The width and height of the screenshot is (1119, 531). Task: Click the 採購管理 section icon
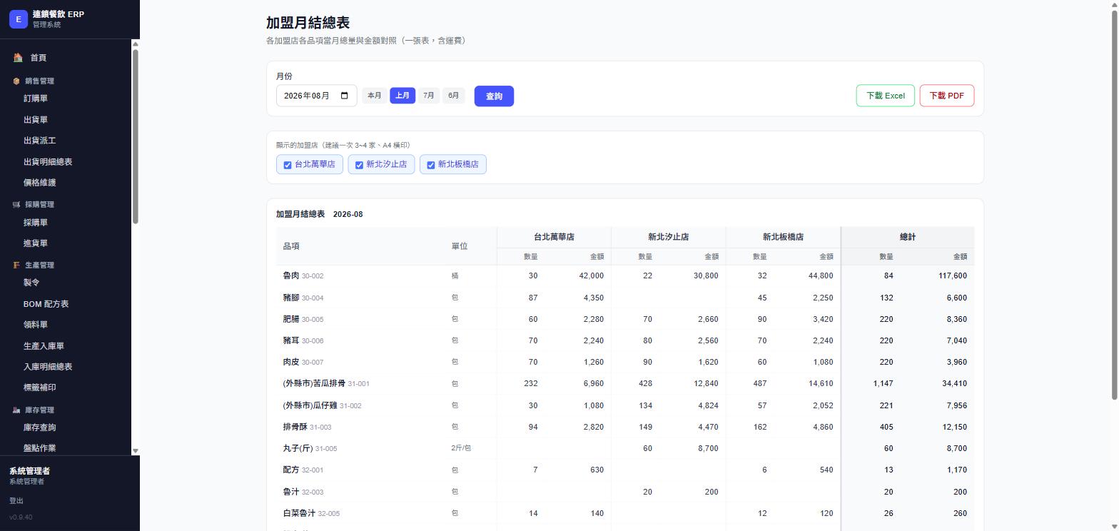[x=16, y=205]
